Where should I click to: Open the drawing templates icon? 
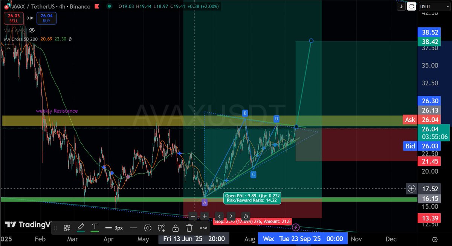[x=67, y=228]
